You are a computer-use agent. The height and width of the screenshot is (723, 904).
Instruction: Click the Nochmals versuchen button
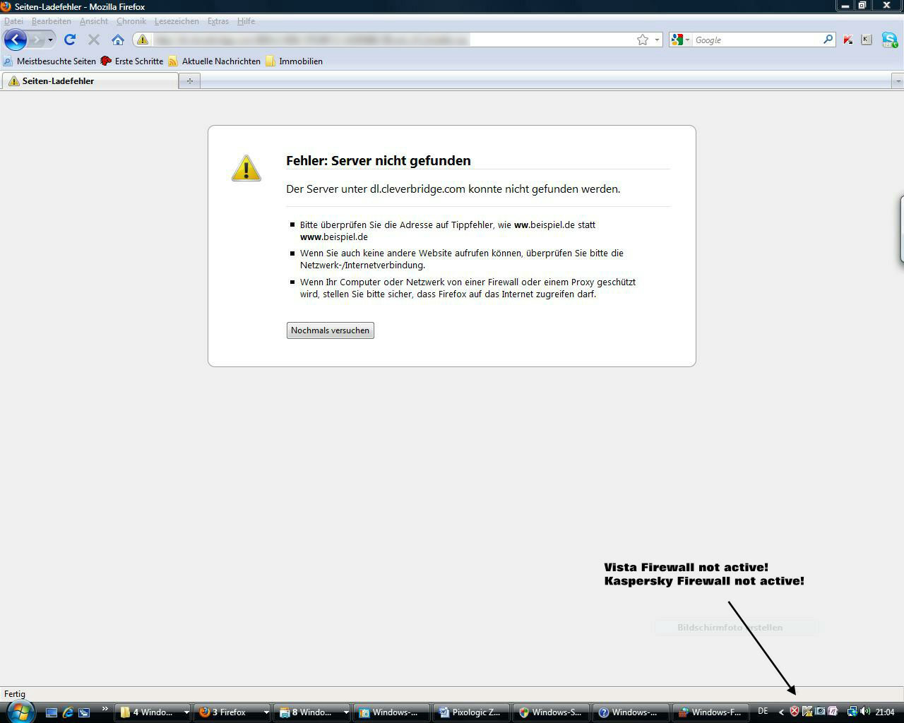point(330,330)
